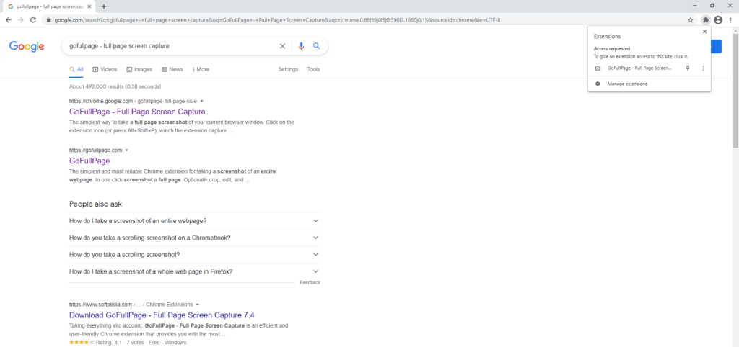Viewport: 739px width, 347px height.
Task: Expand 'How do you take a scrolling screenshot?'
Action: point(195,255)
